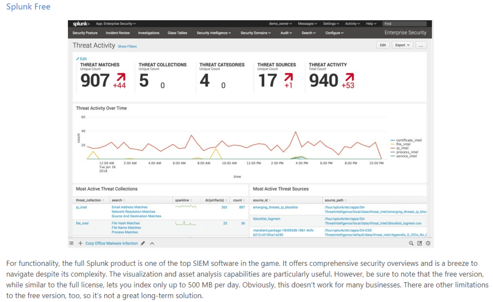This screenshot has width=493, height=302.
Task: Click the Splunk logo
Action: click(x=81, y=24)
